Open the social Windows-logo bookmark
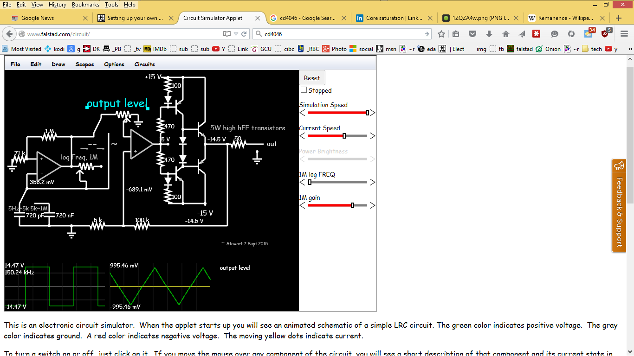This screenshot has width=634, height=356. (x=362, y=49)
